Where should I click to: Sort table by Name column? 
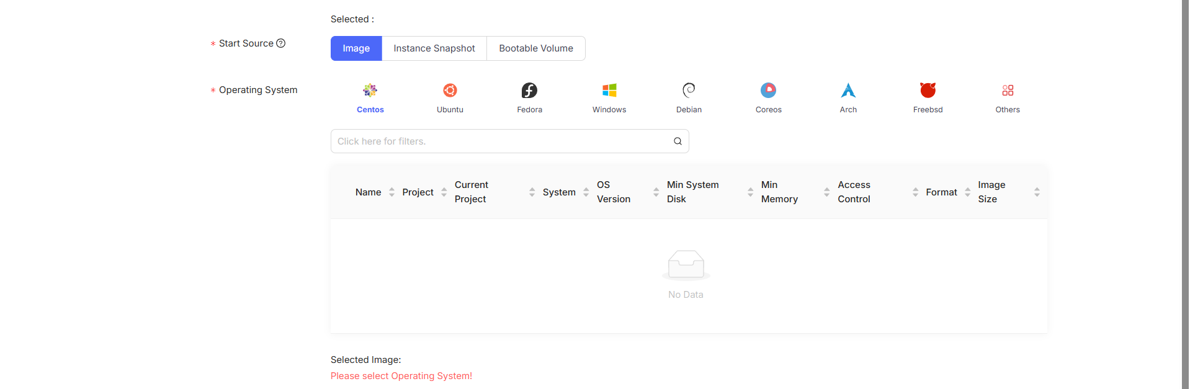[x=391, y=192]
